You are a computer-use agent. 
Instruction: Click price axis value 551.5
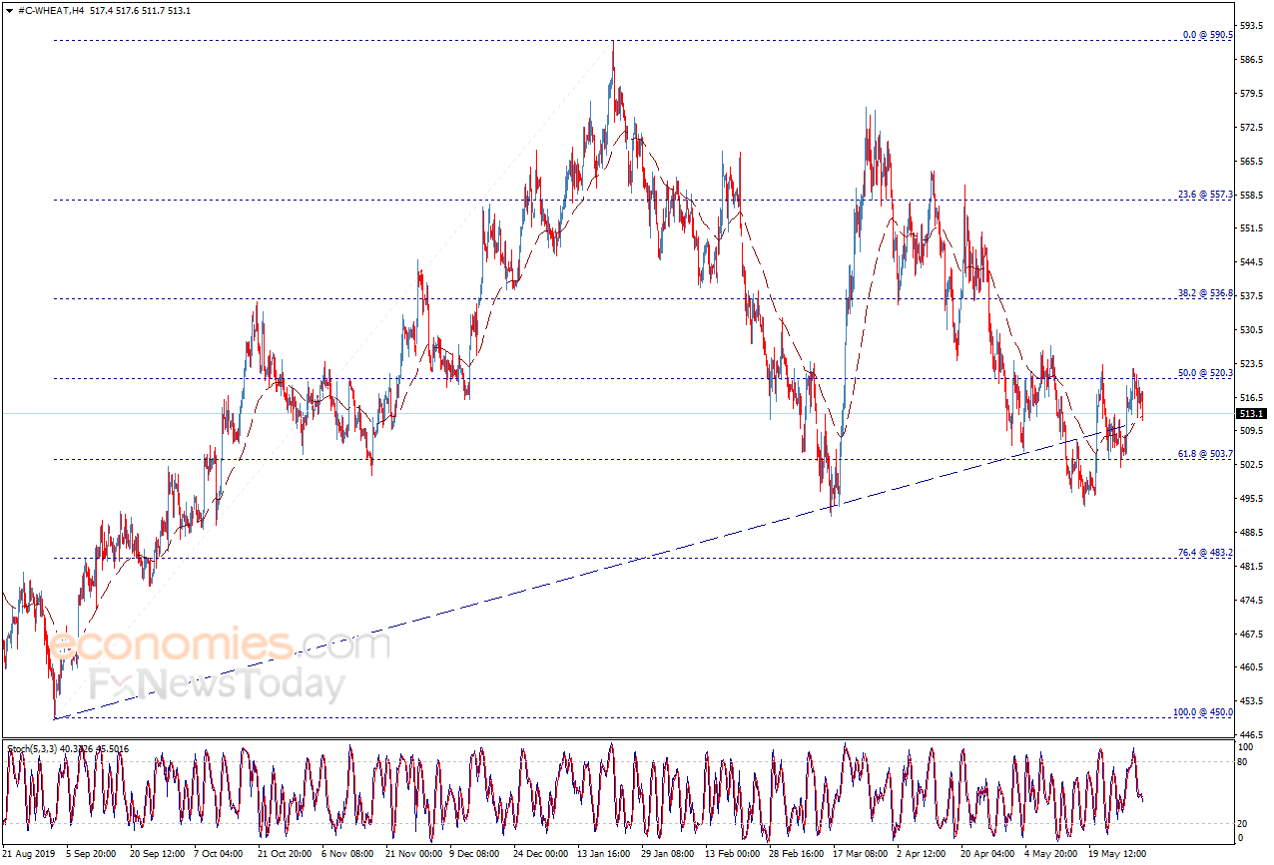point(1252,228)
